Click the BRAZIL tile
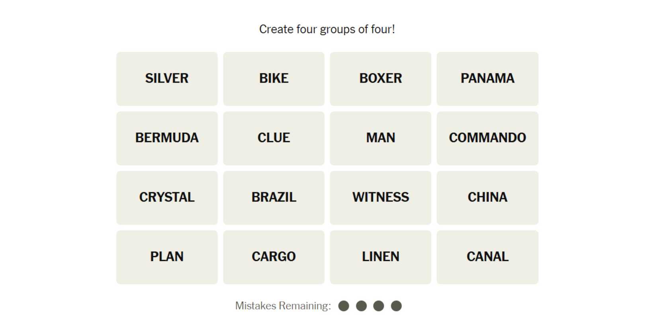The image size is (657, 328). coord(274,198)
